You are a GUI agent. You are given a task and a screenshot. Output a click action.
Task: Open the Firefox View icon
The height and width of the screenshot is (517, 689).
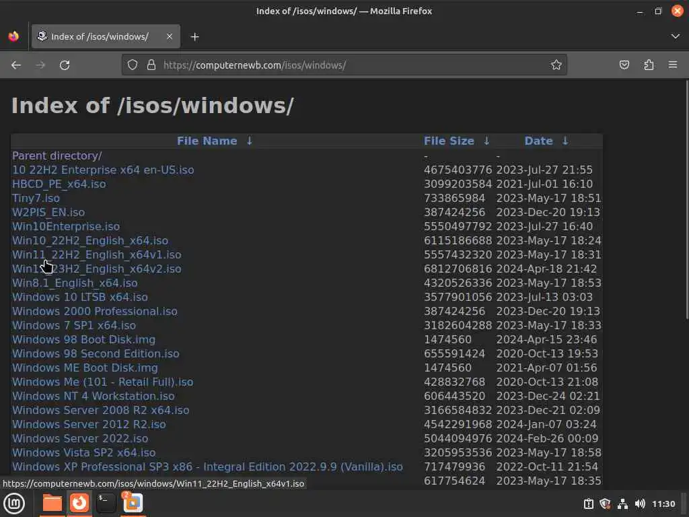coord(13,36)
